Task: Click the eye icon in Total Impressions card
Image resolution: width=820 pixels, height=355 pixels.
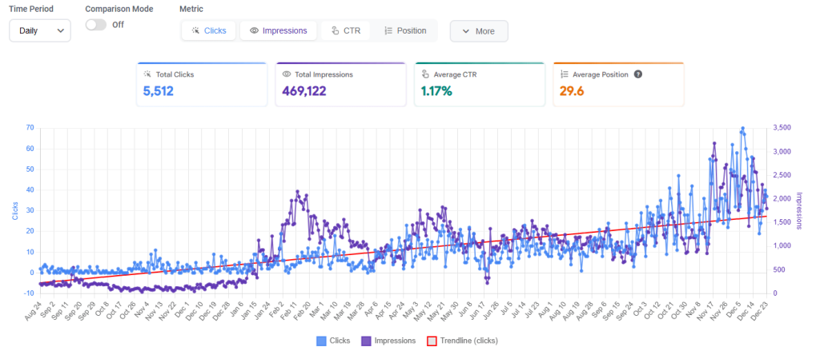Action: pyautogui.click(x=287, y=74)
